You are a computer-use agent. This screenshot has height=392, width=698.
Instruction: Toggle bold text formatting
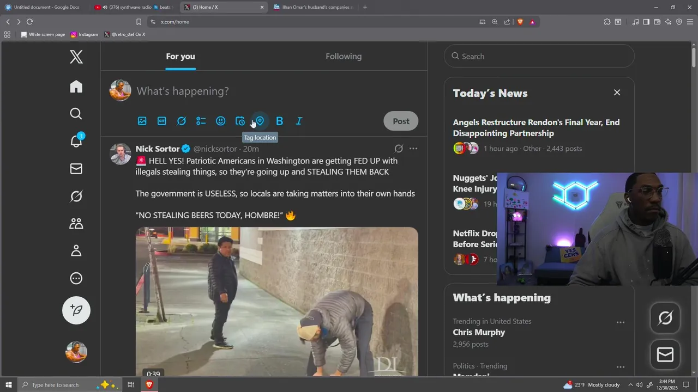[x=280, y=121]
